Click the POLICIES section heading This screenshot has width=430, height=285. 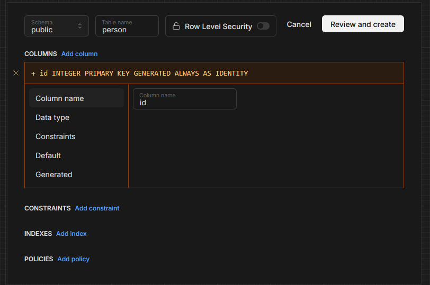(x=39, y=259)
